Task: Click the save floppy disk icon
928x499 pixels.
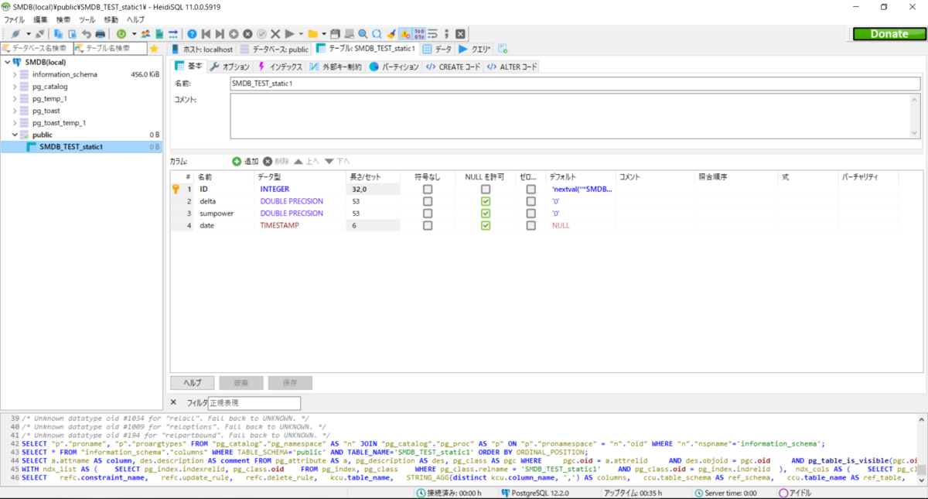Action: coord(335,34)
